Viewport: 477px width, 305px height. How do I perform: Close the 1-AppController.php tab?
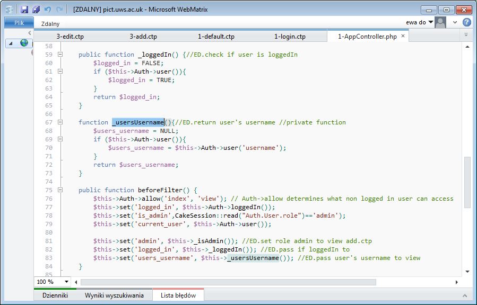coord(403,36)
